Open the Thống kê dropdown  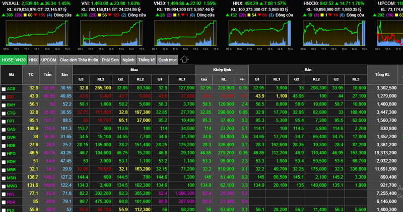pos(146,60)
